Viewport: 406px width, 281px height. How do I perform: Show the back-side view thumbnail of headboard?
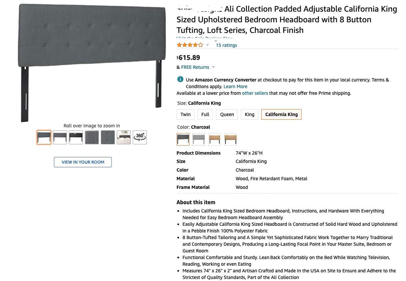coord(76,137)
